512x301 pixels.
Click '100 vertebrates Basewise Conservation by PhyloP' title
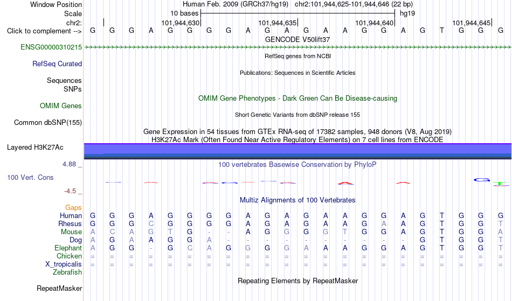click(297, 165)
